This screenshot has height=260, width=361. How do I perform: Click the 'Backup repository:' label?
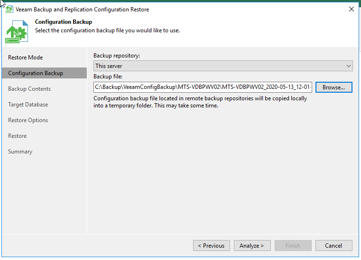117,56
